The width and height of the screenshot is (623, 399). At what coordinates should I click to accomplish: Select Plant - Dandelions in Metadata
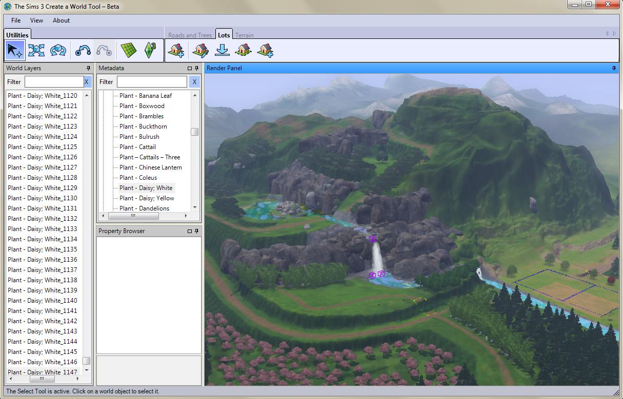(145, 208)
